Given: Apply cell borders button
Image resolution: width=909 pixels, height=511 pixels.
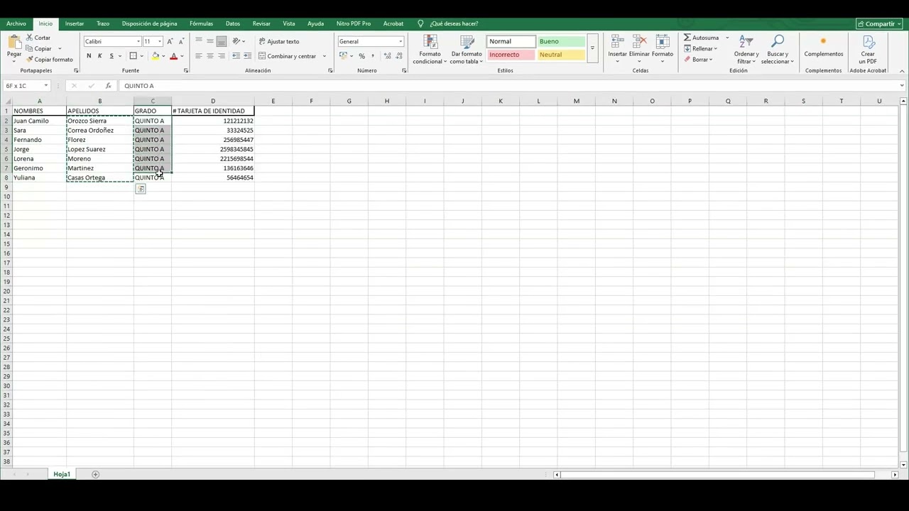Looking at the screenshot, I should click(133, 56).
